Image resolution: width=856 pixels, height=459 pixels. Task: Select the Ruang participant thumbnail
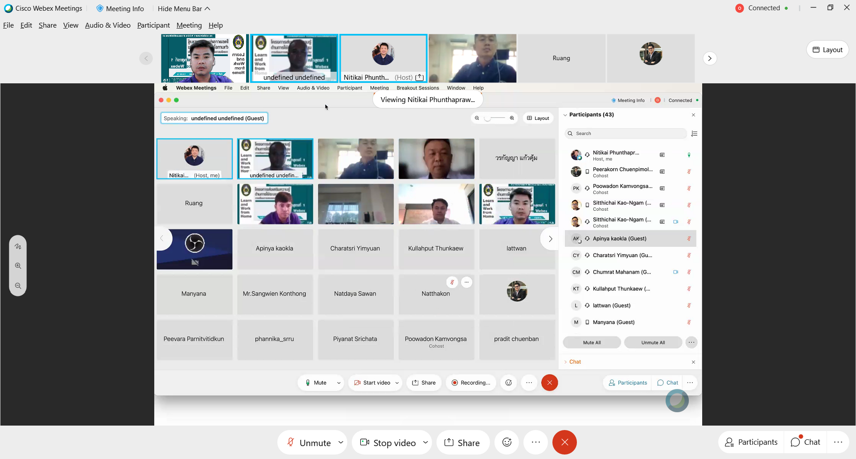coord(561,58)
